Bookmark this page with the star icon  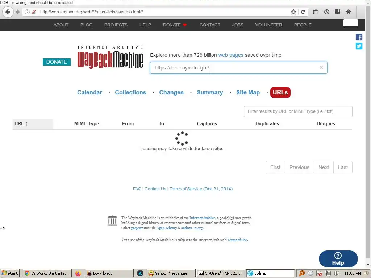(293, 12)
